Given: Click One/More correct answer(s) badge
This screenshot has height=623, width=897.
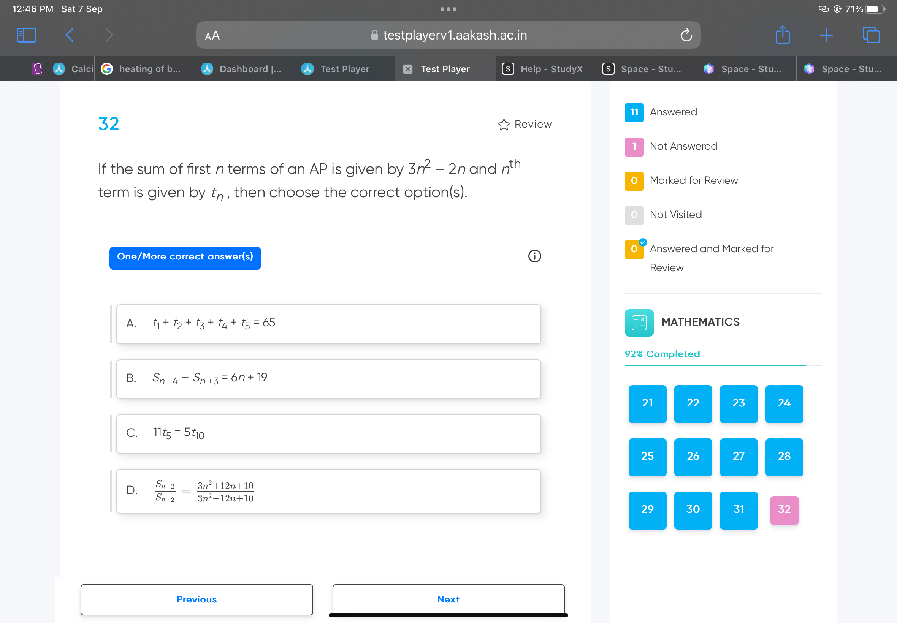Looking at the screenshot, I should coord(185,258).
